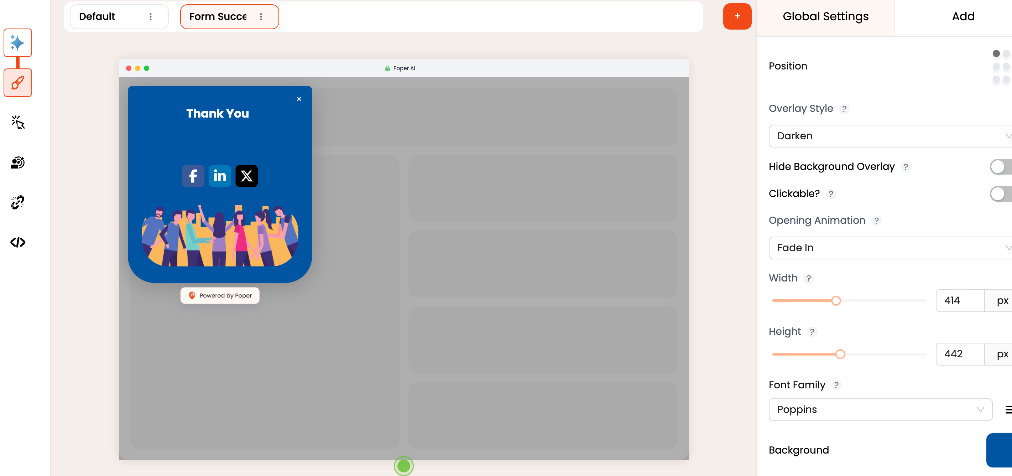Switch to the Form Success tab
Image resolution: width=1012 pixels, height=476 pixels.
click(229, 16)
